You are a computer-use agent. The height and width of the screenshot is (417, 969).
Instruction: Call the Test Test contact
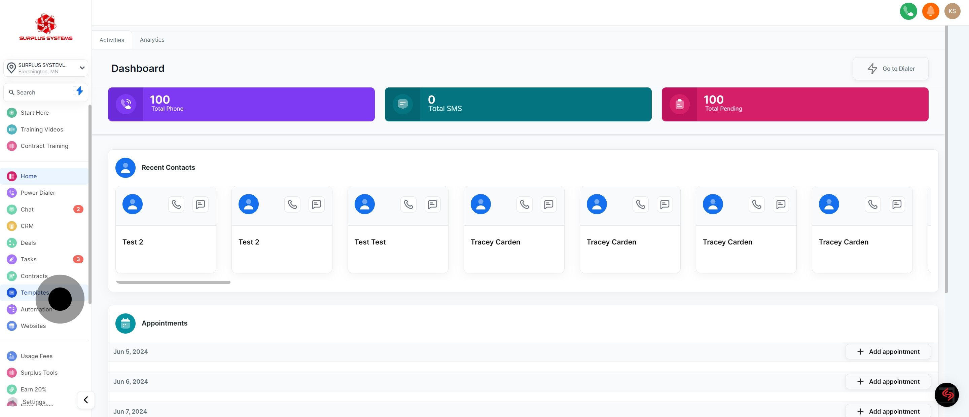(x=408, y=204)
